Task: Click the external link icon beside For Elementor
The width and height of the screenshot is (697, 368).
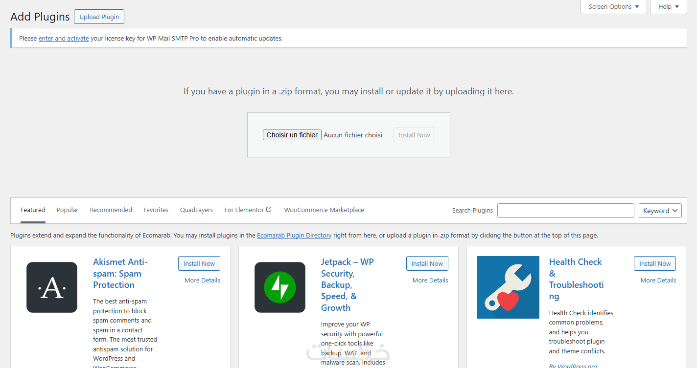Action: click(x=269, y=210)
